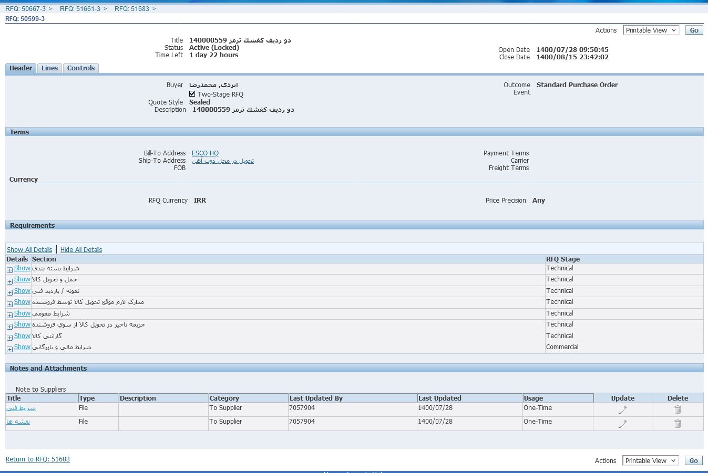Viewport: 708px width, 473px height.
Task: Open breadcrumb RFQ: 51683
Action: [132, 9]
